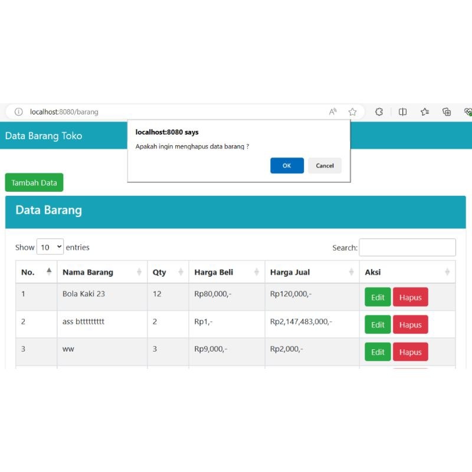Open the browser Extensions icon
The width and height of the screenshot is (472, 472).
tap(379, 112)
